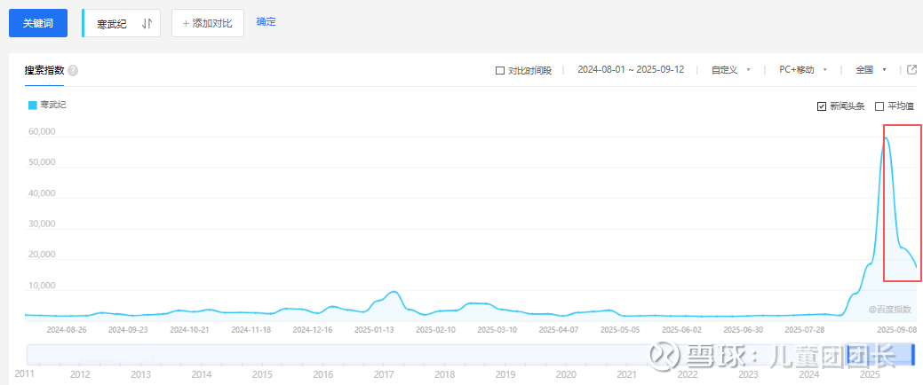Click the 寒武纪 keyword input box

[113, 24]
